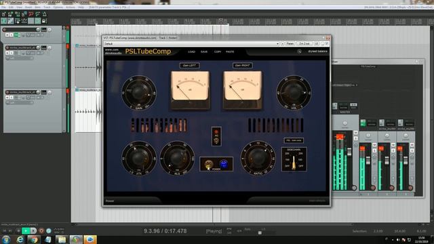The image size is (434, 244).
Task: Open the Edit menu
Action: pos(11,7)
